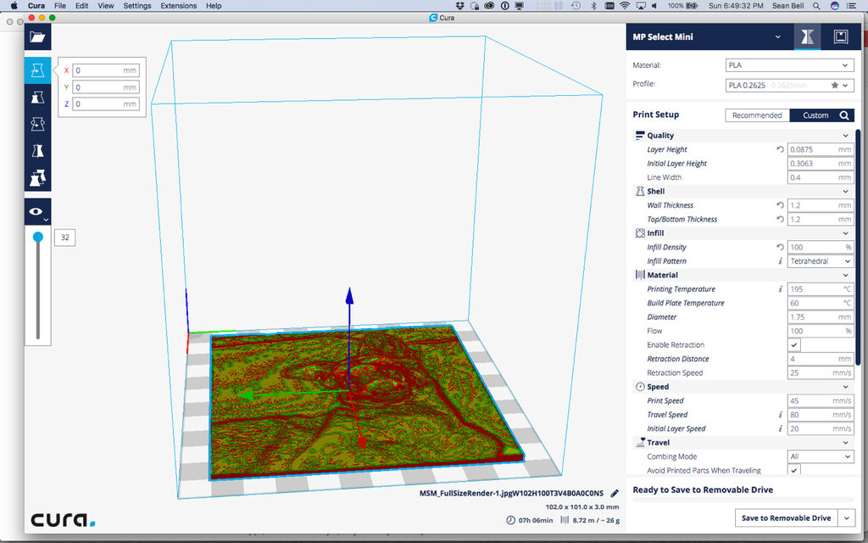868x543 pixels.
Task: Select the Move tool
Action: click(37, 70)
